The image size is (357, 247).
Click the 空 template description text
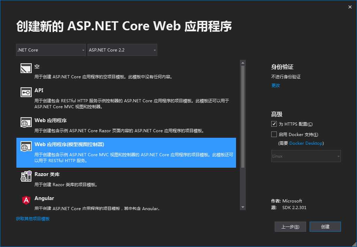[x=104, y=77]
